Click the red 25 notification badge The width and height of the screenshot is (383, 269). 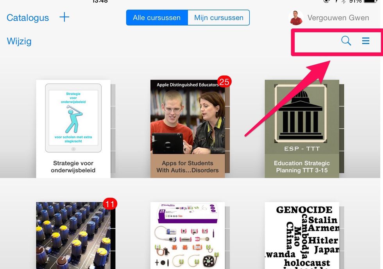click(224, 82)
